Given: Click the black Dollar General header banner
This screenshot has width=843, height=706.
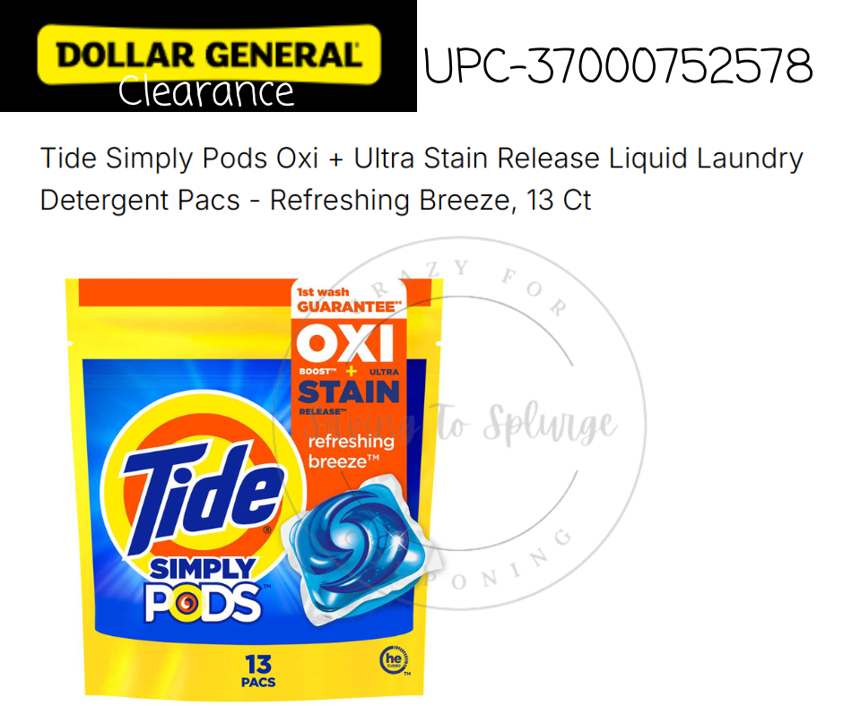Looking at the screenshot, I should (208, 56).
